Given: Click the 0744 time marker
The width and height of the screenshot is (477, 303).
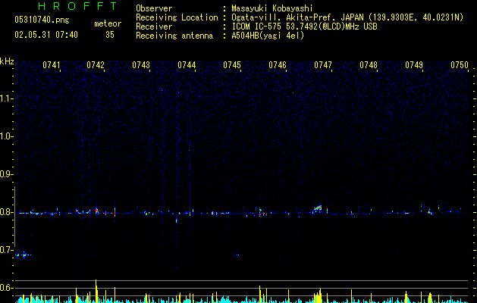Looking at the screenshot, I should [x=187, y=65].
